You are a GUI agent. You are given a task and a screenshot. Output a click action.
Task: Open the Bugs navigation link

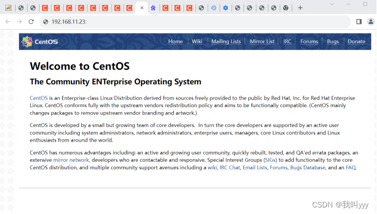333,41
